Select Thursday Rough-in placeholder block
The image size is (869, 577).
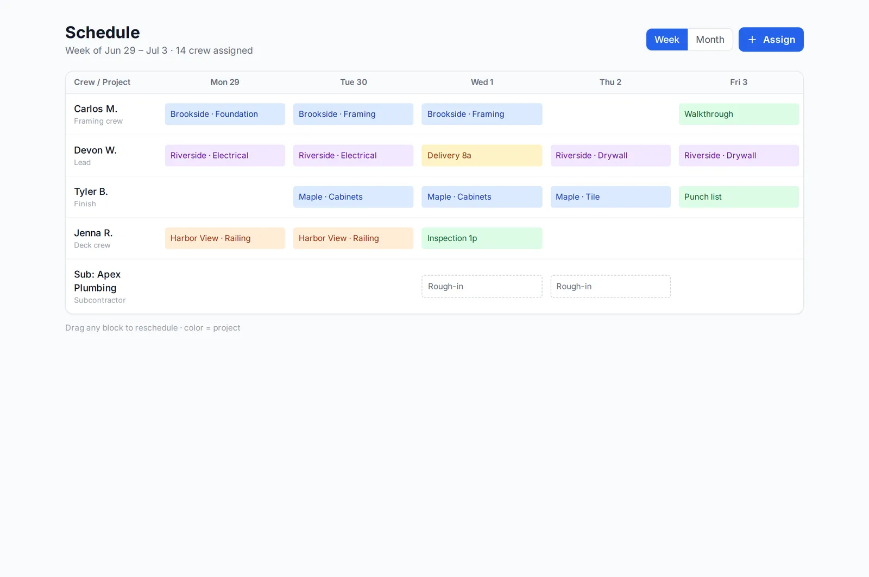click(610, 287)
